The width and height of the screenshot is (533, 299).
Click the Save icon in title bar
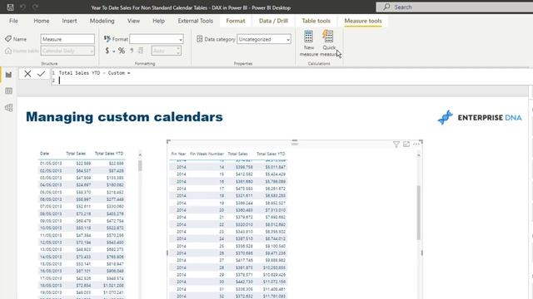[10, 7]
